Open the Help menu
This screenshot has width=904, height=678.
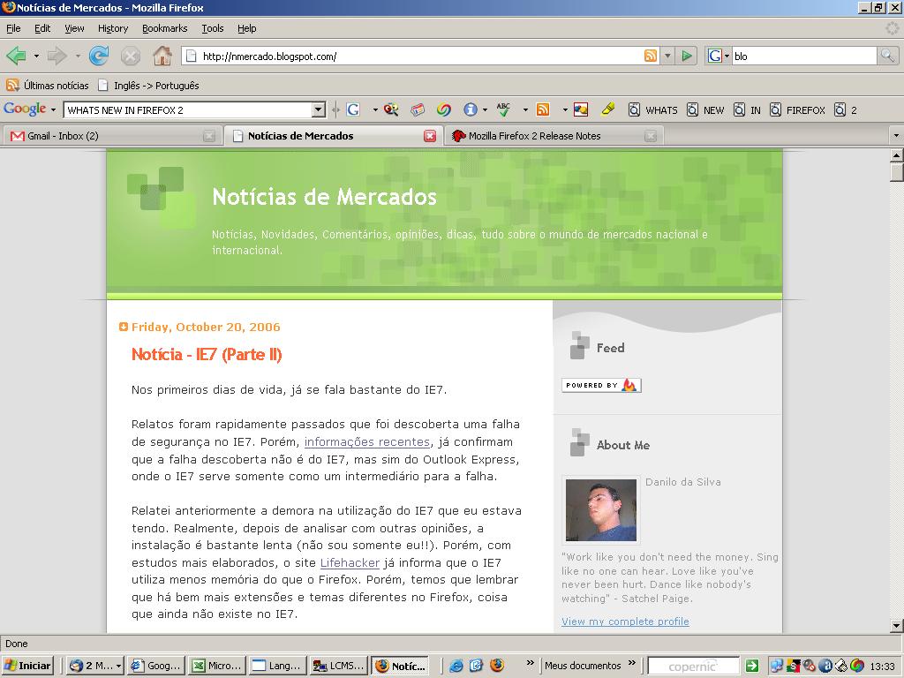click(x=247, y=28)
